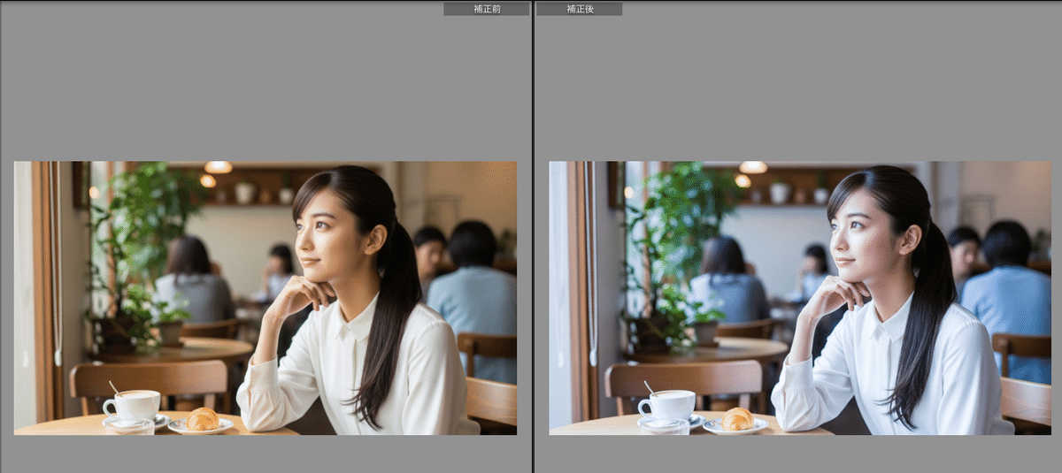Click the ceiling lamp in the before photo
1062x473 pixels.
point(218,167)
